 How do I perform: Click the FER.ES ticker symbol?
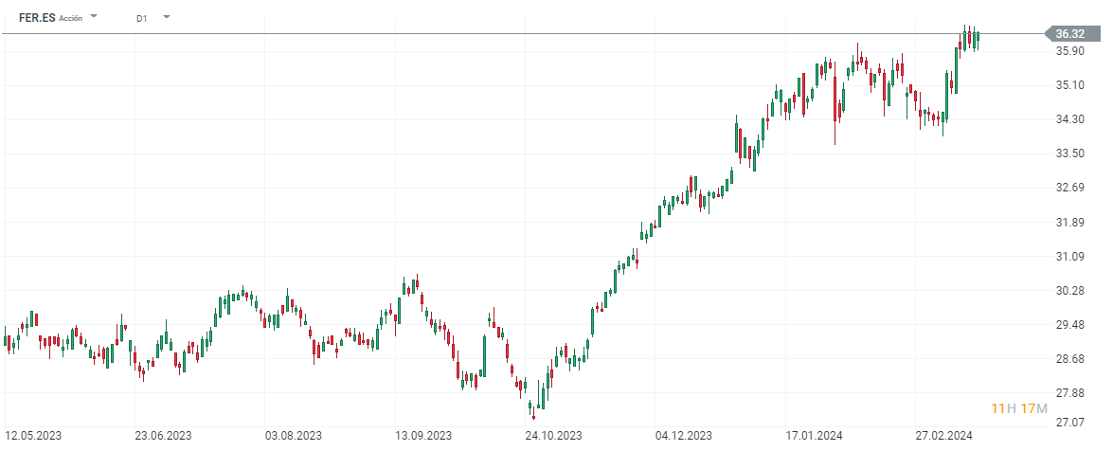coord(37,18)
